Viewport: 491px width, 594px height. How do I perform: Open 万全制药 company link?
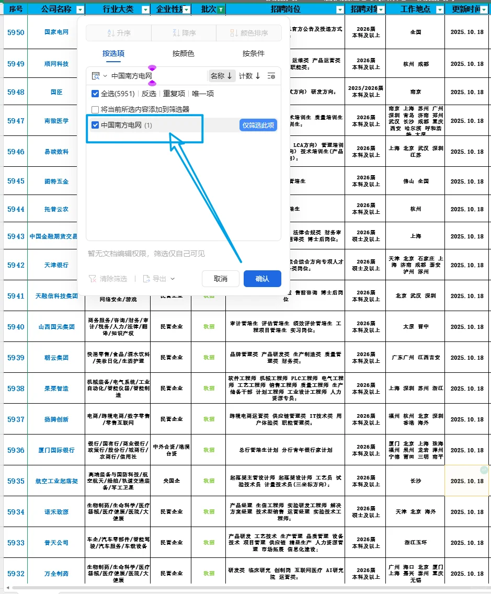click(56, 574)
